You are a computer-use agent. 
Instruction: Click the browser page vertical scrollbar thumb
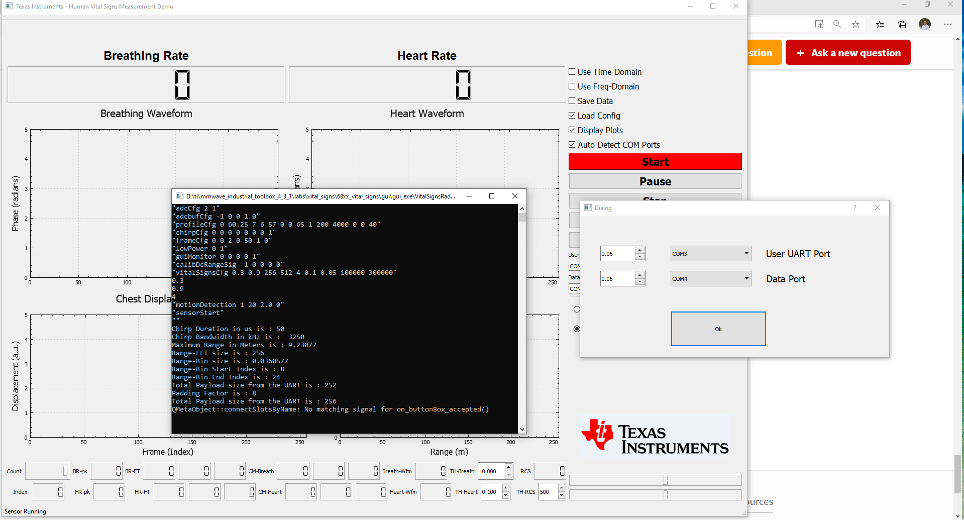[x=958, y=474]
